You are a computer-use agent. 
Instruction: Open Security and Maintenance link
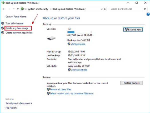[19, 103]
